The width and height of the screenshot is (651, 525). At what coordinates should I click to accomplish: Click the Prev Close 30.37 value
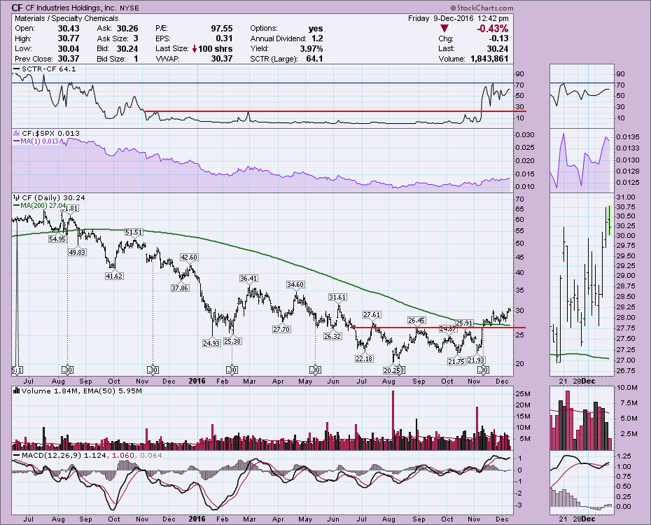(69, 59)
